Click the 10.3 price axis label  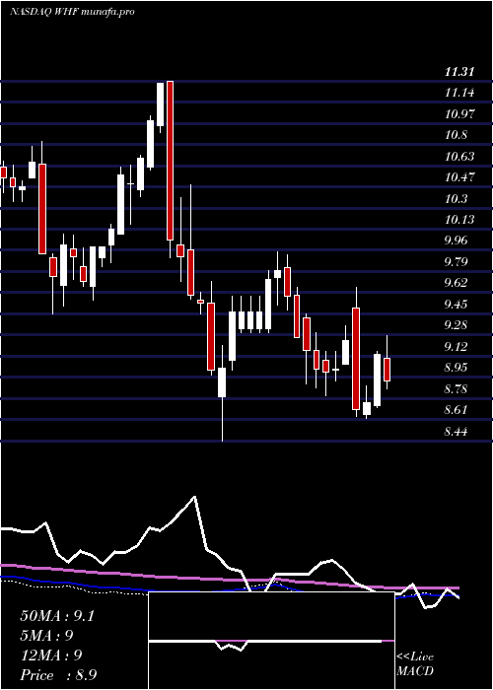click(456, 199)
